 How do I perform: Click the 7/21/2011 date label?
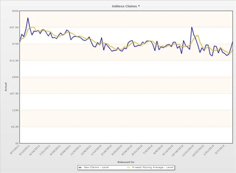(45, 150)
